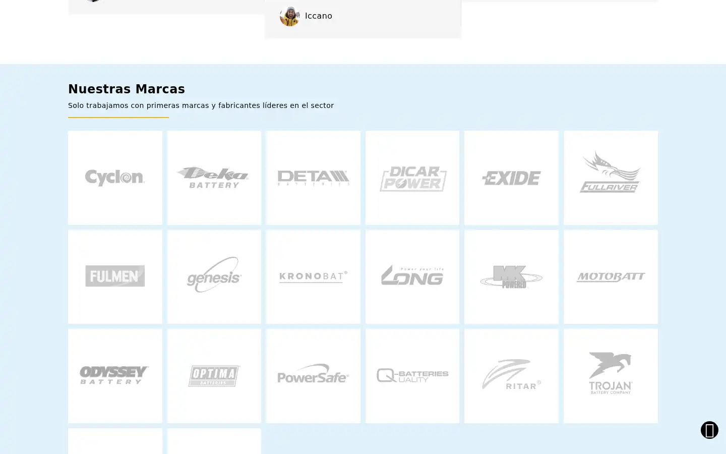Open the MK Powered brand logo
Image resolution: width=726 pixels, height=454 pixels.
[511, 277]
